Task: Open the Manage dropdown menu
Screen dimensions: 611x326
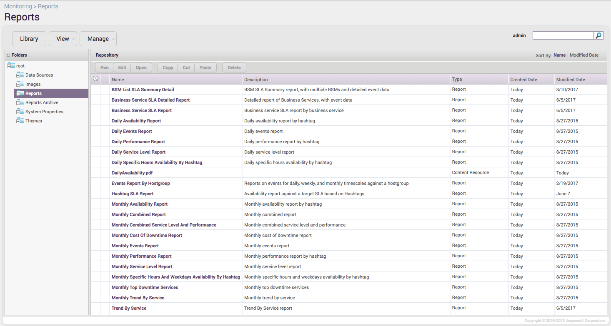Action: tap(98, 39)
